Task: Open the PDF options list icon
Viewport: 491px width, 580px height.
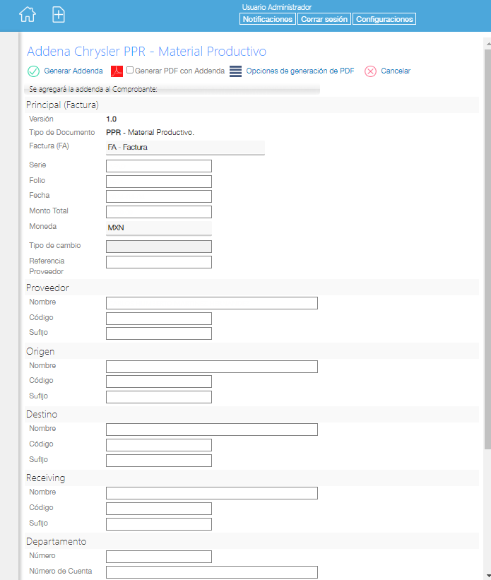Action: 235,71
